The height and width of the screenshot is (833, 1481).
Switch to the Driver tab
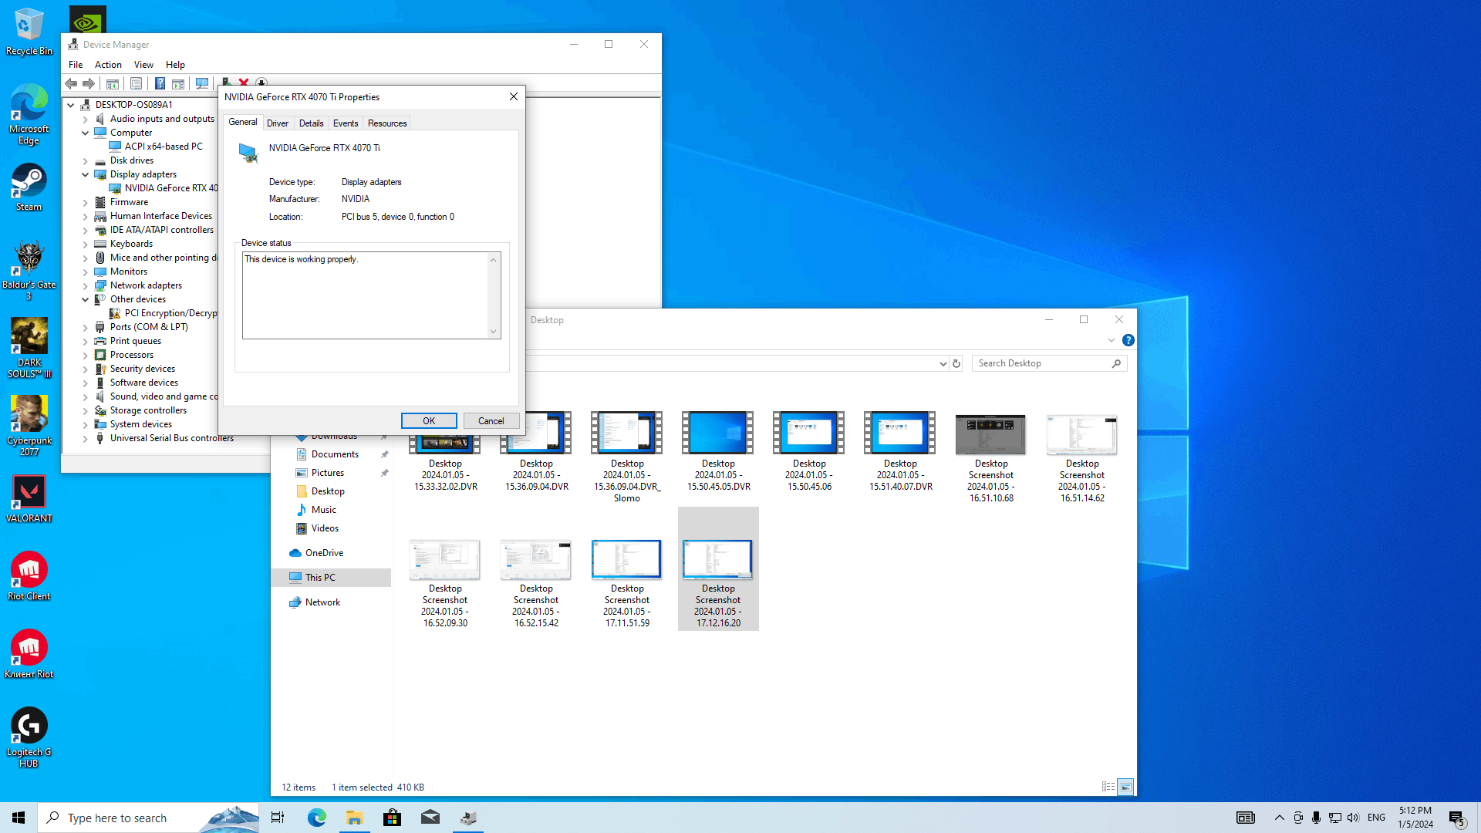click(277, 123)
